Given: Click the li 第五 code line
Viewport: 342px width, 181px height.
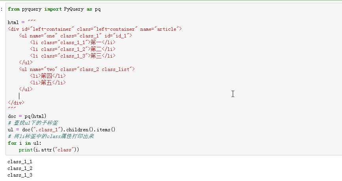Looking at the screenshot, I should point(48,83).
